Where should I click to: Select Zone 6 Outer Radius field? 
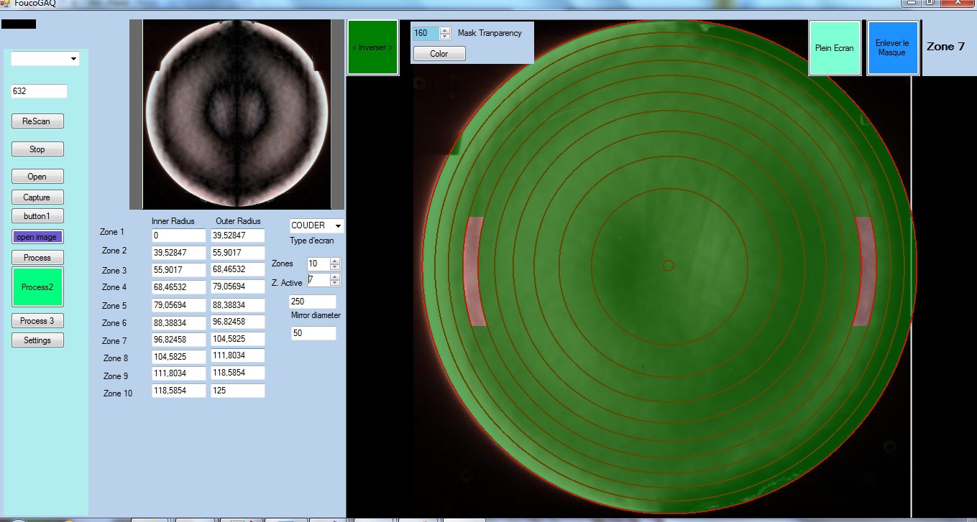(238, 322)
